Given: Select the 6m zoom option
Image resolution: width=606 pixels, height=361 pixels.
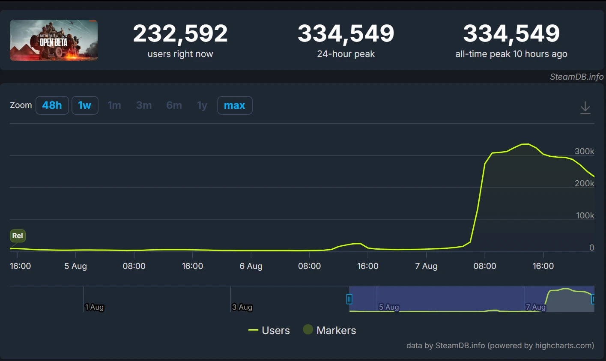Looking at the screenshot, I should click(x=174, y=105).
